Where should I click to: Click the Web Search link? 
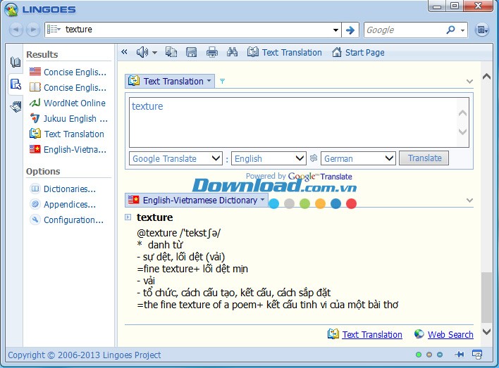(x=450, y=334)
